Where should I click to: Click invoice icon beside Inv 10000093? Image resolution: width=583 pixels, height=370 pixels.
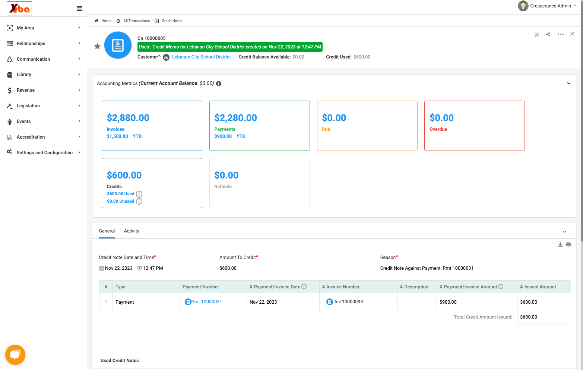point(329,302)
